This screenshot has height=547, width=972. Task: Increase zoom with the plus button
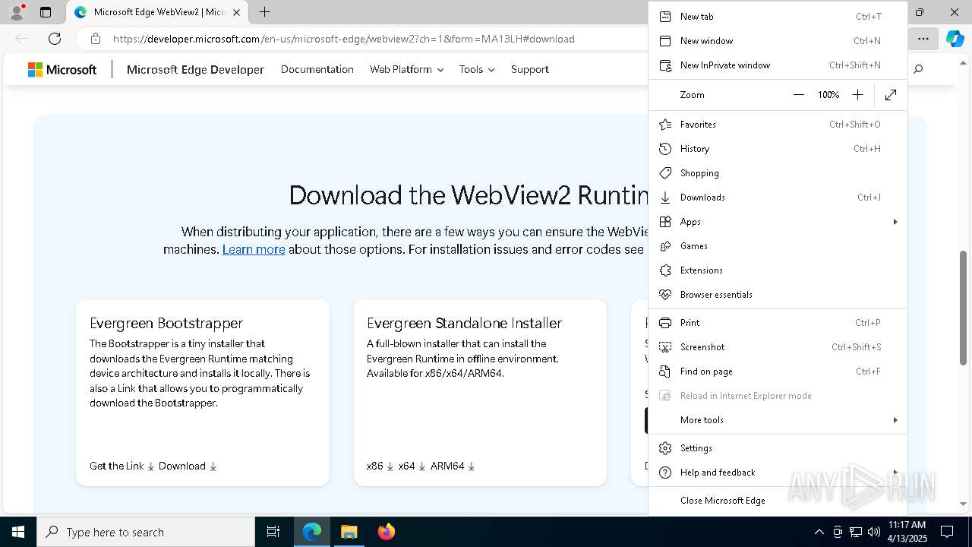tap(857, 95)
